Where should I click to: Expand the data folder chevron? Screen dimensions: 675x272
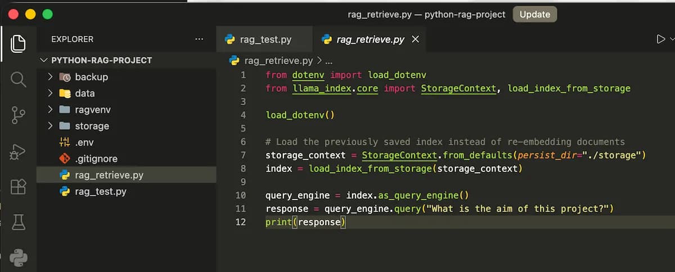(x=50, y=93)
